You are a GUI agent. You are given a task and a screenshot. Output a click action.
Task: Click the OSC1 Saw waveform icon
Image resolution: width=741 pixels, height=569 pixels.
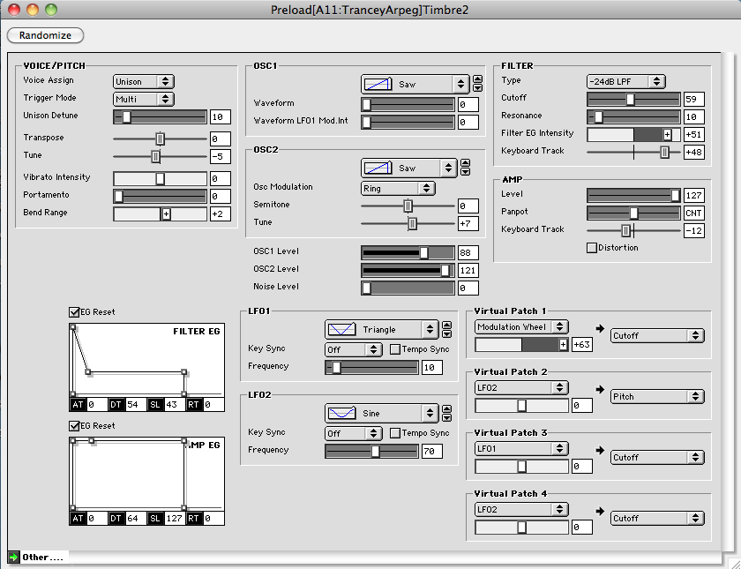(378, 84)
